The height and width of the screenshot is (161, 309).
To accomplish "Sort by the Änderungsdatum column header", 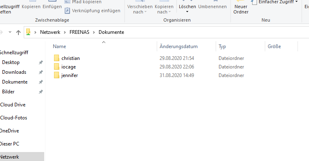I will [178, 46].
